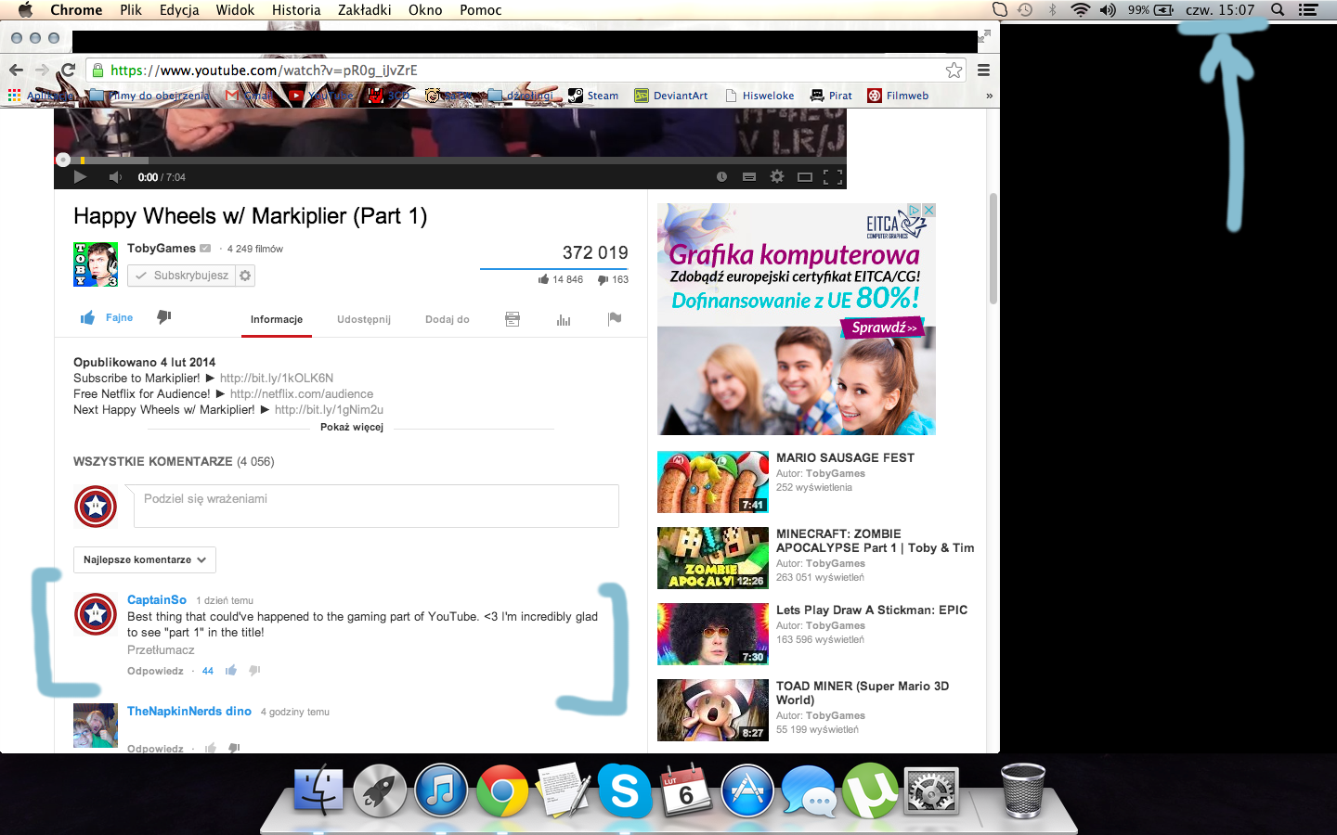Open the video statistics icon
Viewport: 1337px width, 835px height.
[564, 319]
